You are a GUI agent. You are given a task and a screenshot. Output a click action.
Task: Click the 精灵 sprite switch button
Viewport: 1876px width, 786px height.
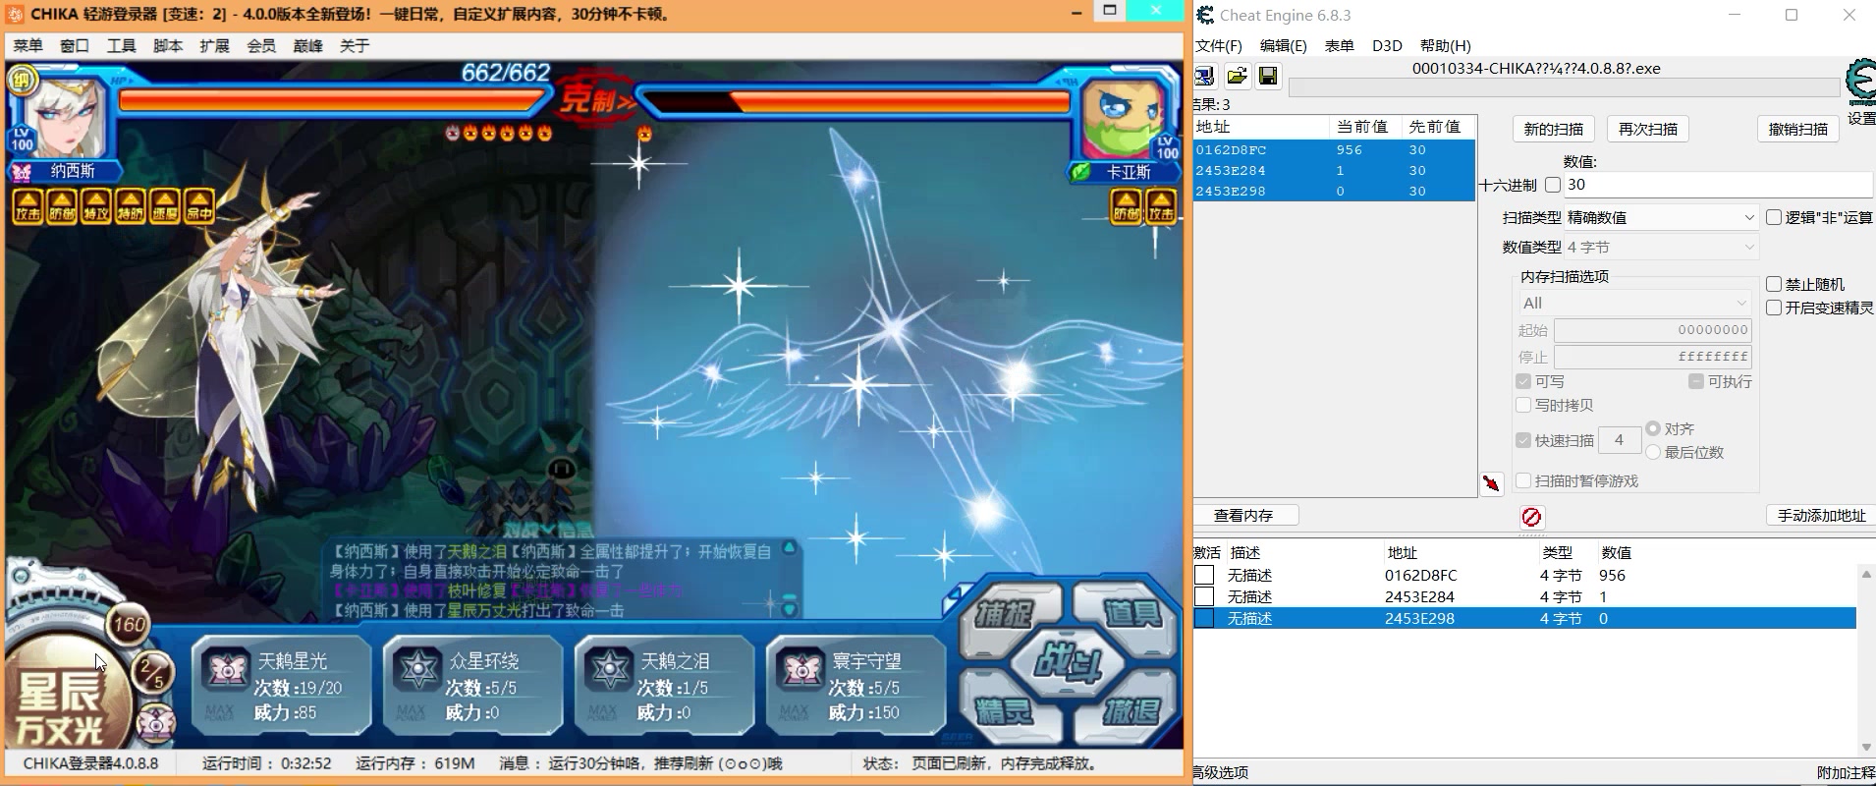tap(1006, 709)
